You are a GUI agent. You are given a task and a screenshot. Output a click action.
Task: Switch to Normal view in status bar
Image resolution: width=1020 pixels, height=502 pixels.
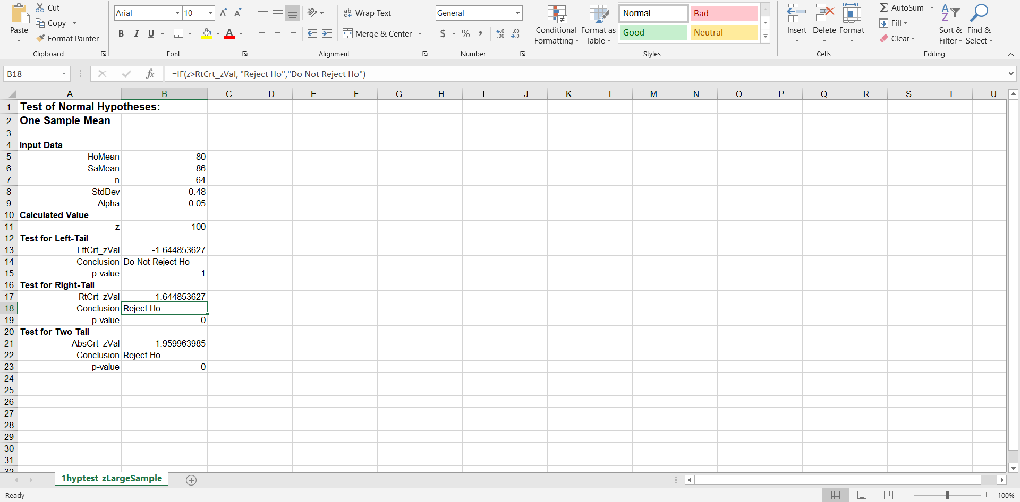836,495
